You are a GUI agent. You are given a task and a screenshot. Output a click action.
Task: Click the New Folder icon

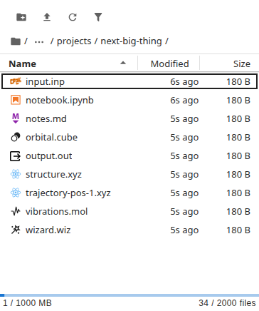(21, 17)
